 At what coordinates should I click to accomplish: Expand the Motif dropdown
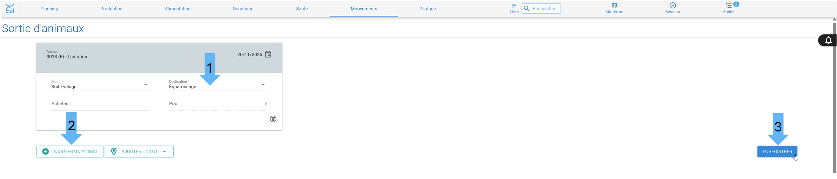click(146, 85)
